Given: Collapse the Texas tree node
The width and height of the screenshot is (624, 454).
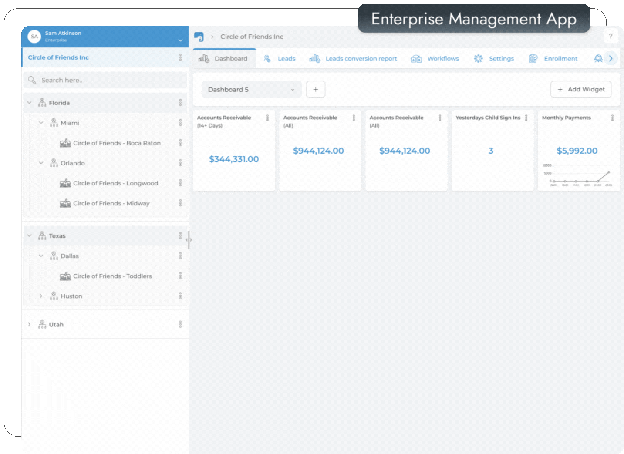Looking at the screenshot, I should (29, 235).
